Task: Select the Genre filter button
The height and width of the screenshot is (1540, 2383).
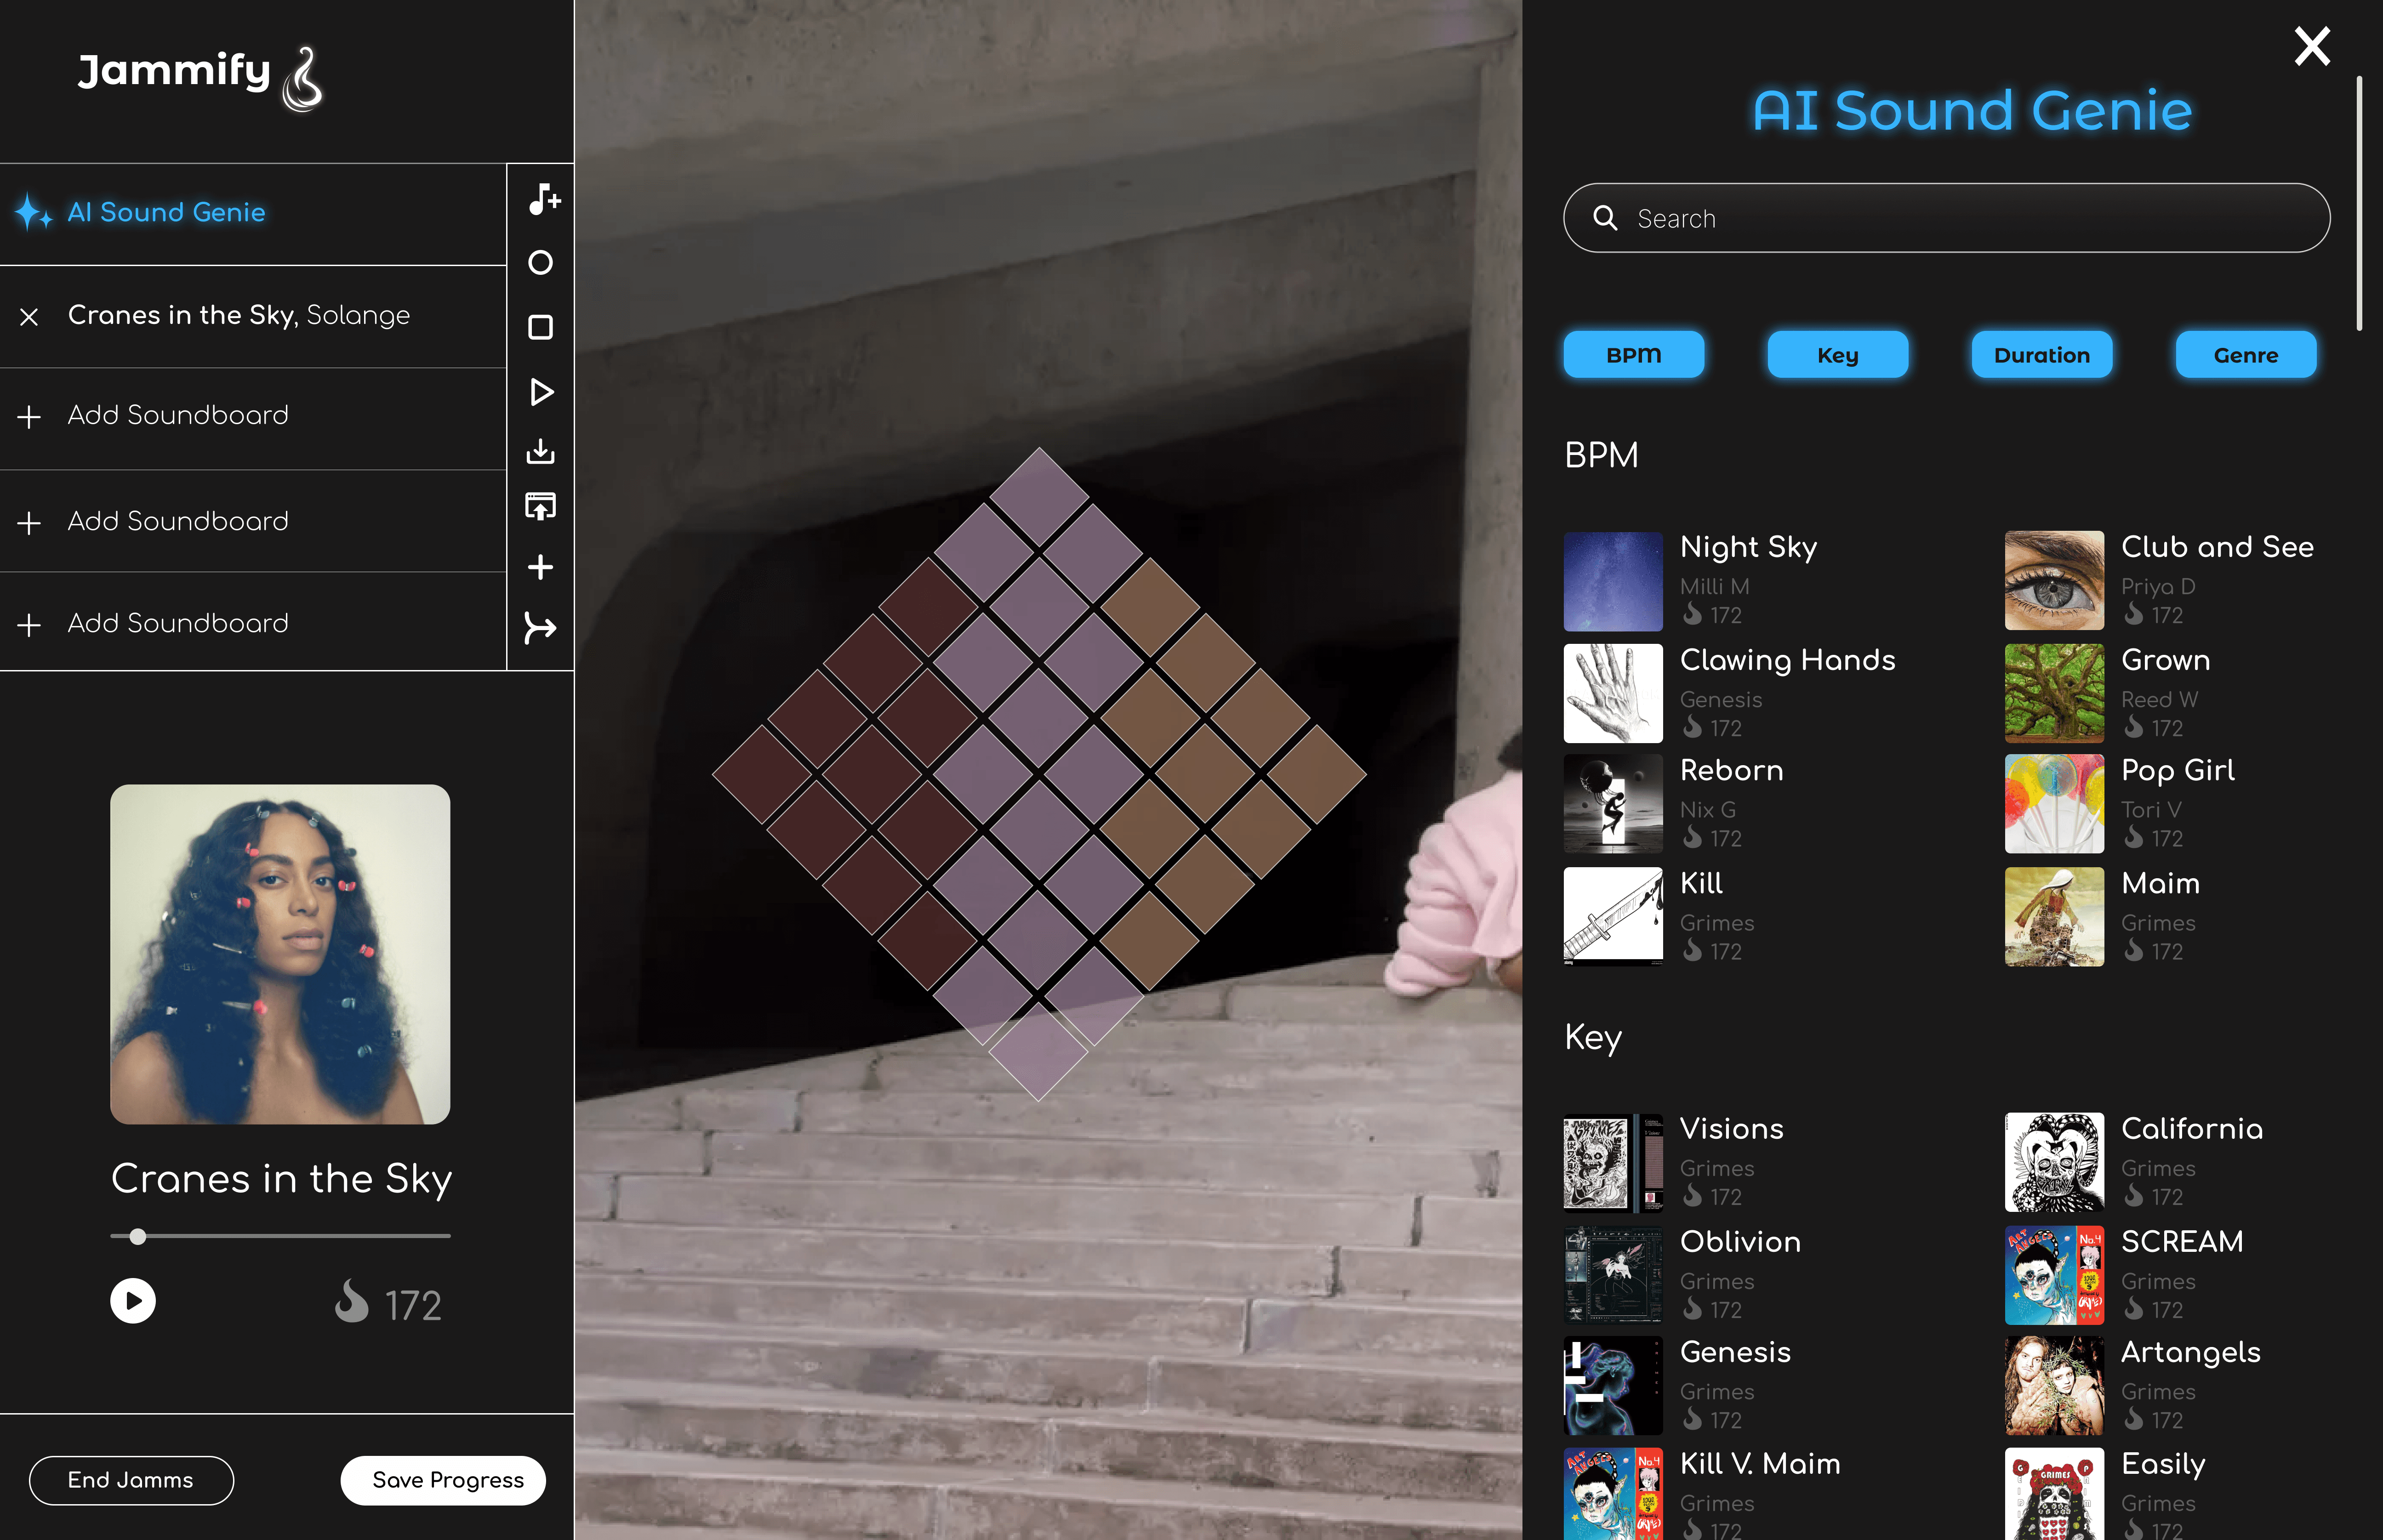Action: (x=2246, y=355)
